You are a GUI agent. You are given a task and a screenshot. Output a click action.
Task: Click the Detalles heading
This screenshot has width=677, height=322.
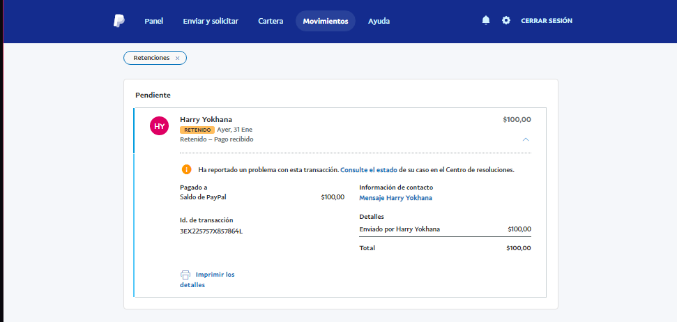(x=372, y=217)
